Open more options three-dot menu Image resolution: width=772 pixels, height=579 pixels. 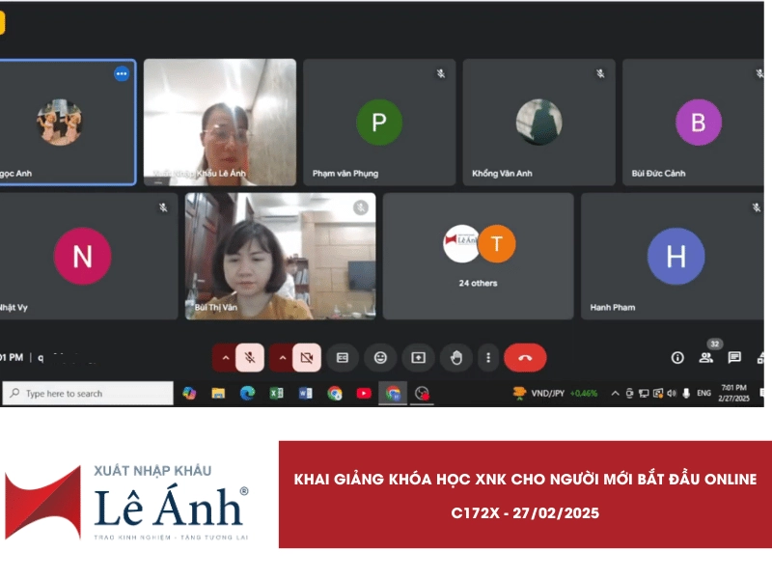pos(488,358)
